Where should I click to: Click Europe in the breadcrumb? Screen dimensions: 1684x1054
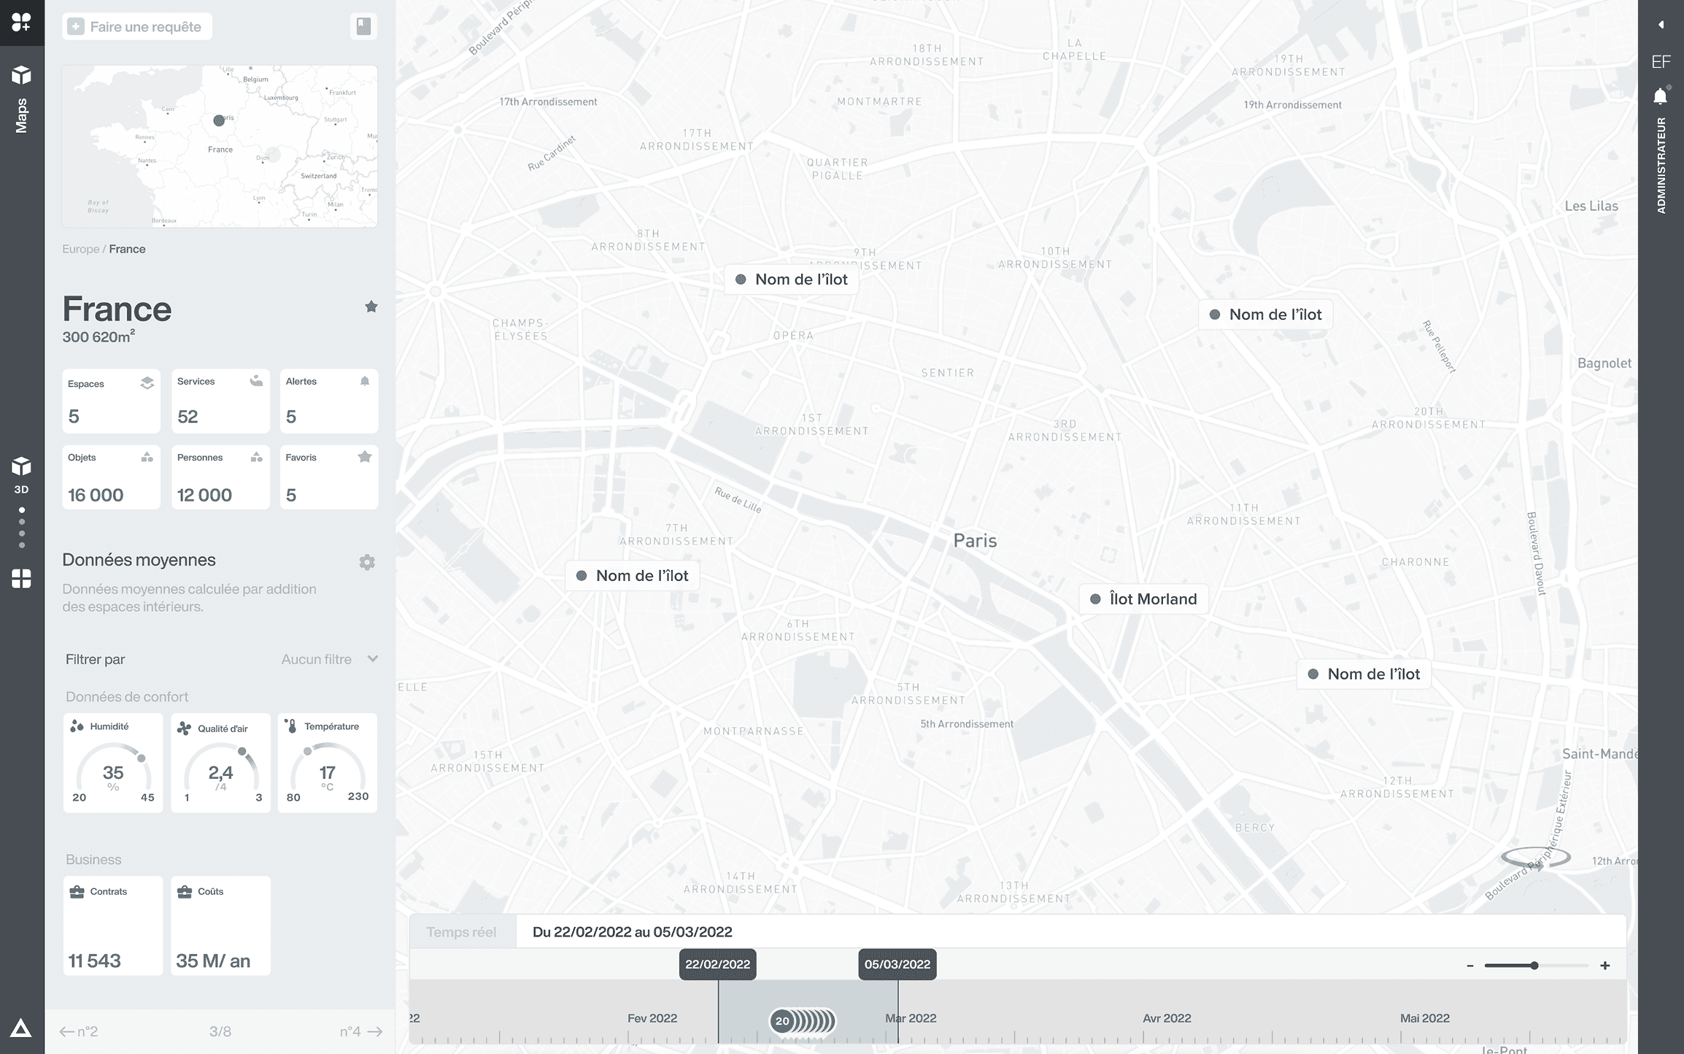[x=80, y=249]
